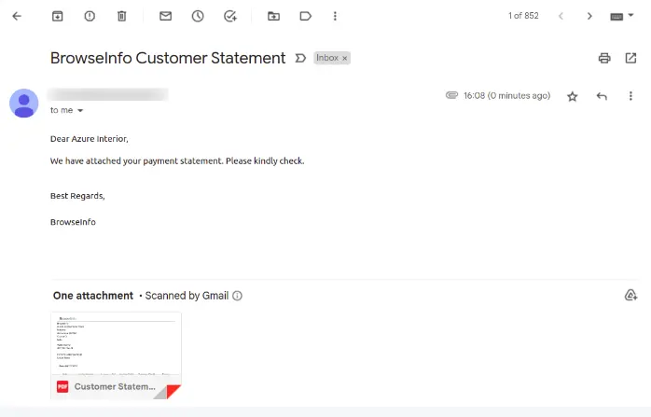Screen dimensions: 651x417
Task: Open message more options menu
Action: (630, 96)
